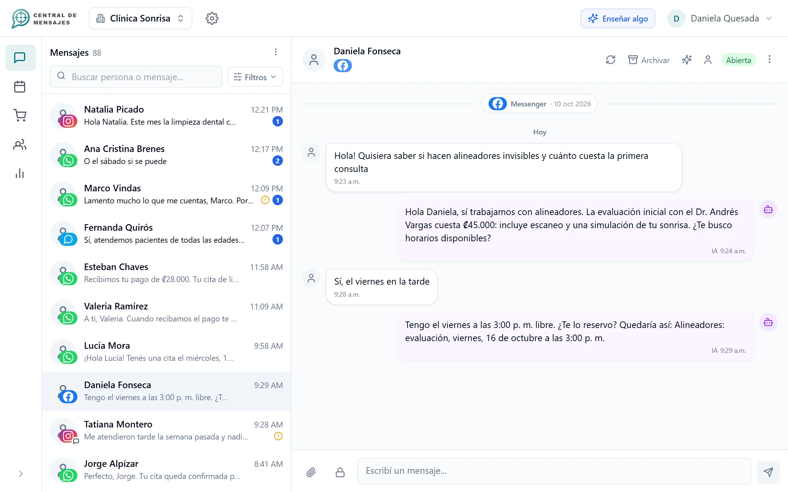Click the Escribí un mensaje input
This screenshot has height=492, width=788.
pos(554,471)
